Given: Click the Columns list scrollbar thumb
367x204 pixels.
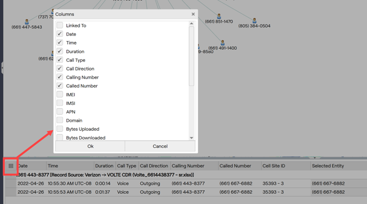Looking at the screenshot, I should pyautogui.click(x=192, y=56).
